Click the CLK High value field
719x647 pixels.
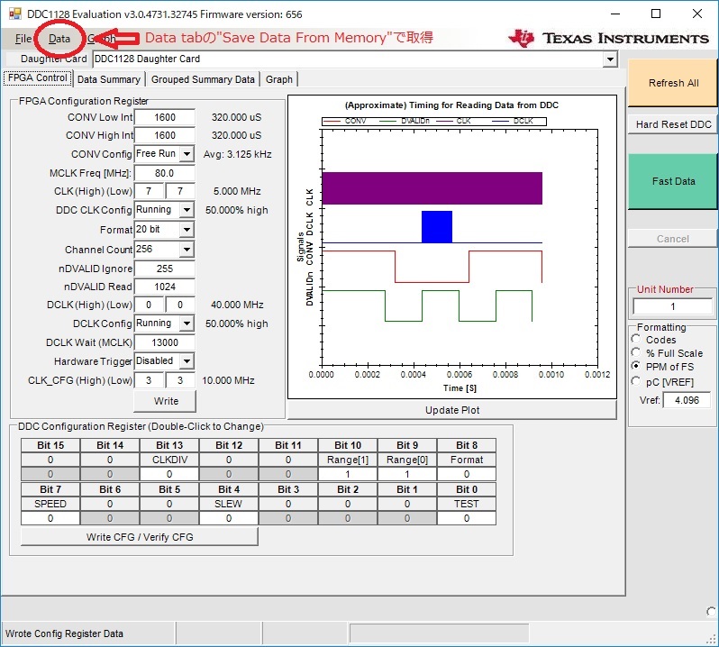pyautogui.click(x=149, y=191)
